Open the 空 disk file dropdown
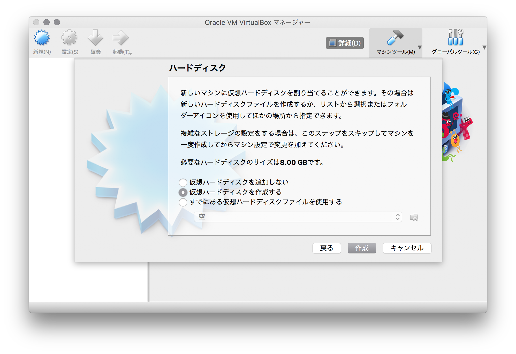516x354 pixels. point(298,217)
